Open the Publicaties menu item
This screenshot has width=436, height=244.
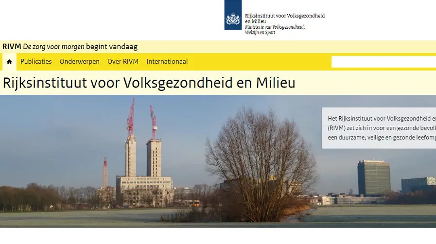pyautogui.click(x=36, y=61)
